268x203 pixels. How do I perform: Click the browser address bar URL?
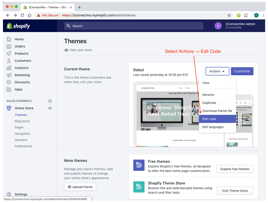click(x=99, y=15)
